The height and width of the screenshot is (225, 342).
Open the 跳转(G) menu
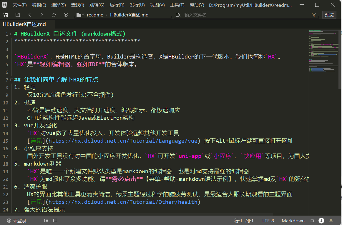(97, 5)
